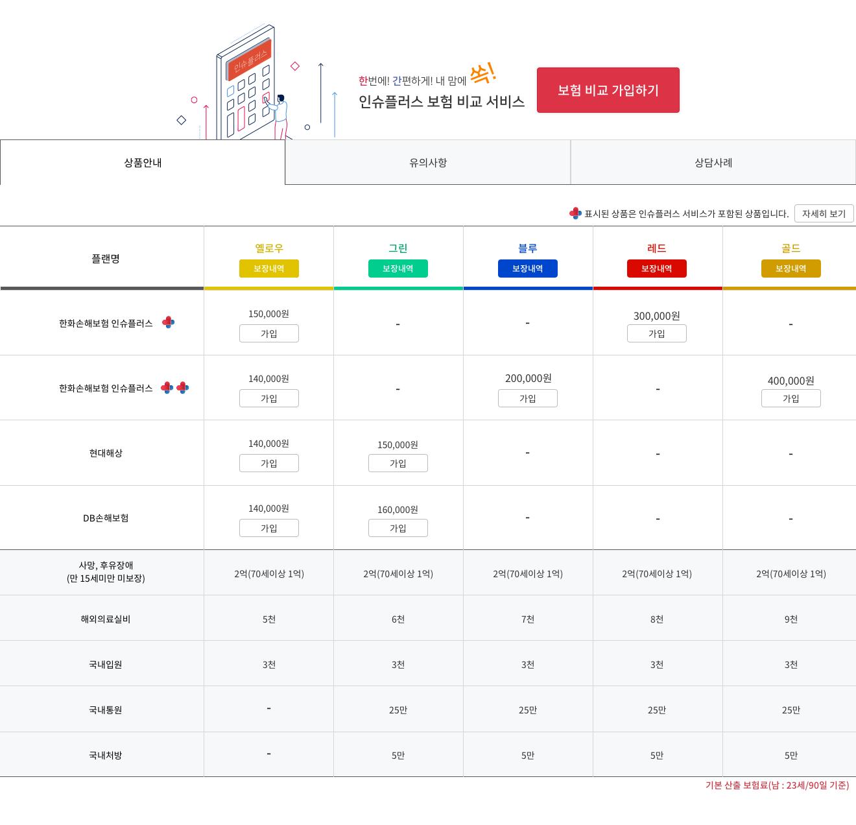Click the 그린 plan name
The width and height of the screenshot is (856, 825).
398,248
